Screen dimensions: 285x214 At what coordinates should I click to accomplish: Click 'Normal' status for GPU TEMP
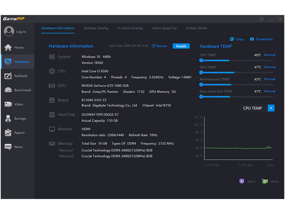coord(270,67)
